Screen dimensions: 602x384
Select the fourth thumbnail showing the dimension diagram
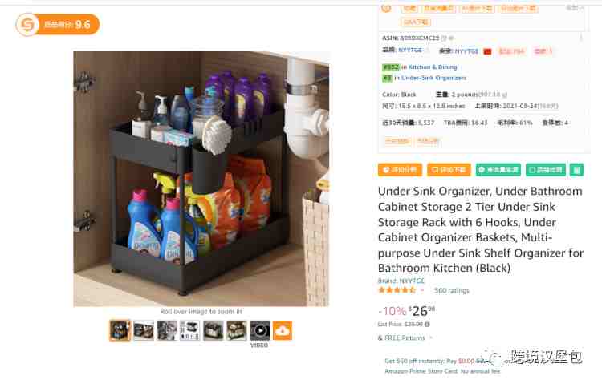click(190, 330)
